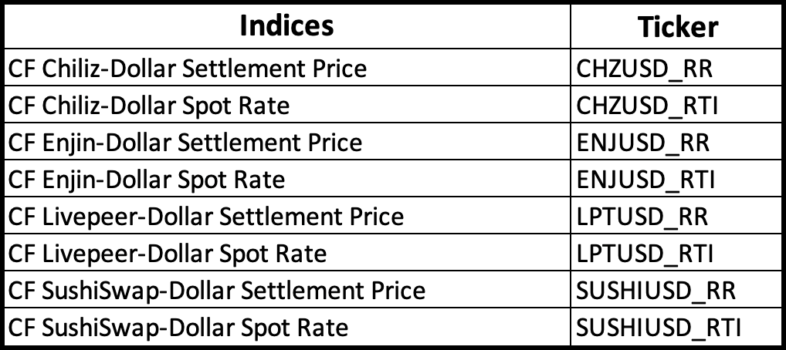Viewport: 786px width, 350px height.
Task: Select the LPTUSD_RTI ticker cell
Action: (676, 252)
